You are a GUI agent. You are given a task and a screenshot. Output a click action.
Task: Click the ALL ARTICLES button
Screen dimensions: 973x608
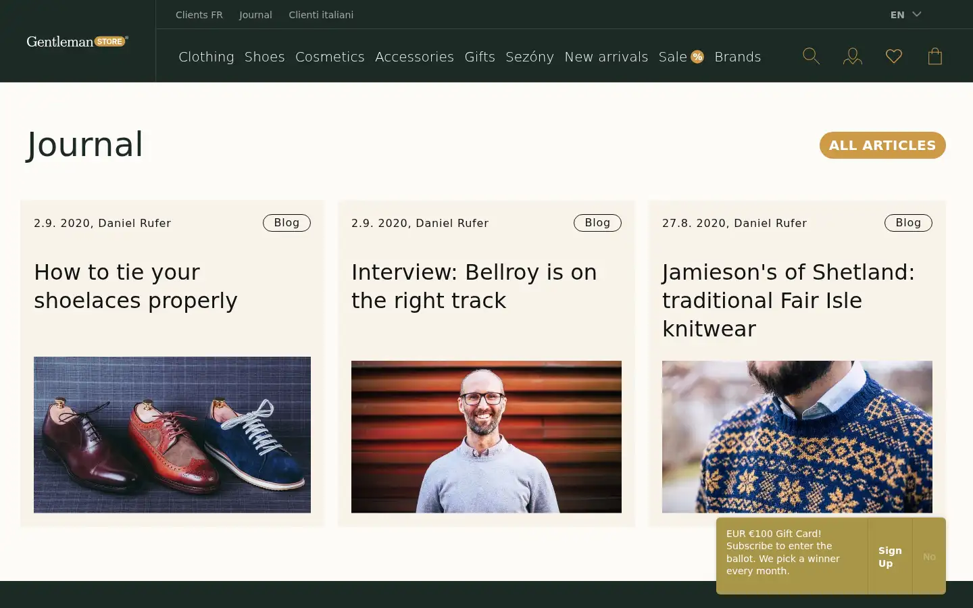(882, 145)
